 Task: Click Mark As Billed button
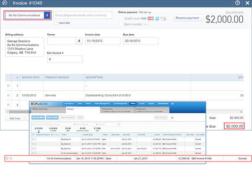(38, 118)
